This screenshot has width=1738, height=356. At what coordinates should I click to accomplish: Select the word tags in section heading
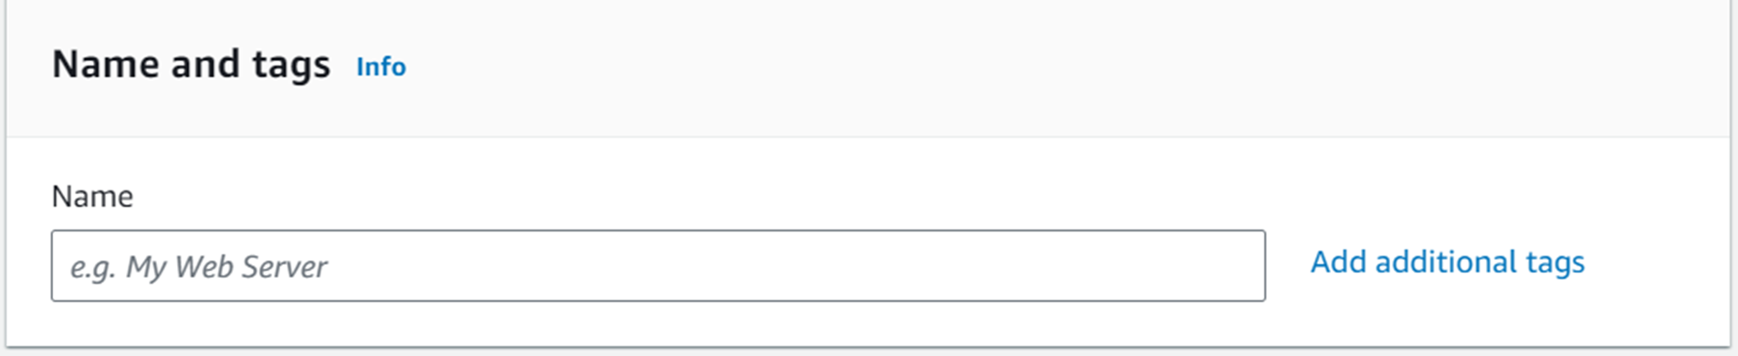[292, 66]
